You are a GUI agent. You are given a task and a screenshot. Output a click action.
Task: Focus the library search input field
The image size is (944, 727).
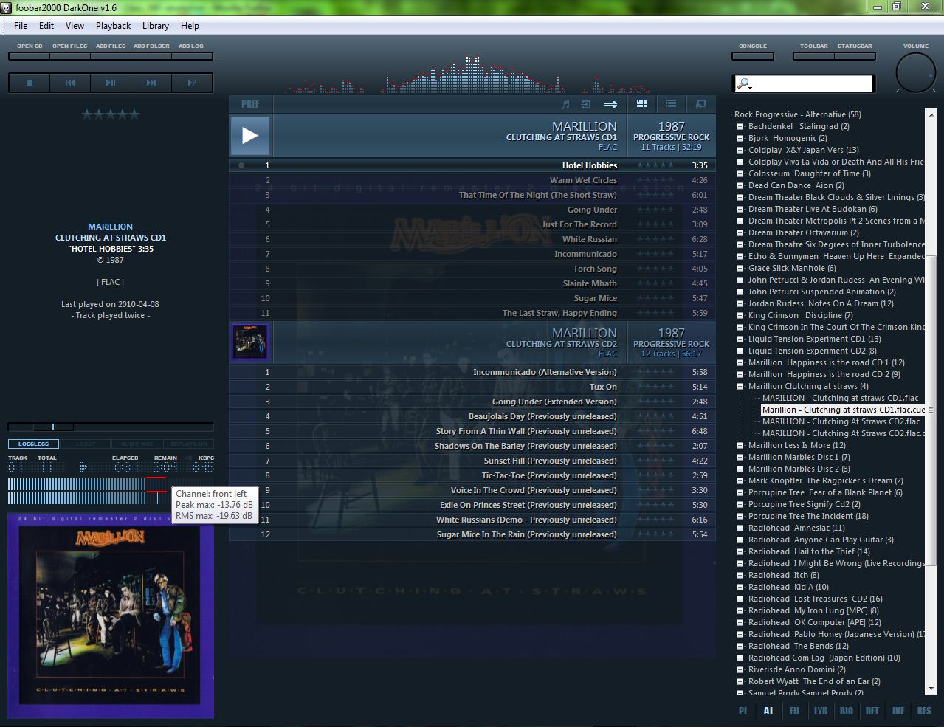pos(804,84)
